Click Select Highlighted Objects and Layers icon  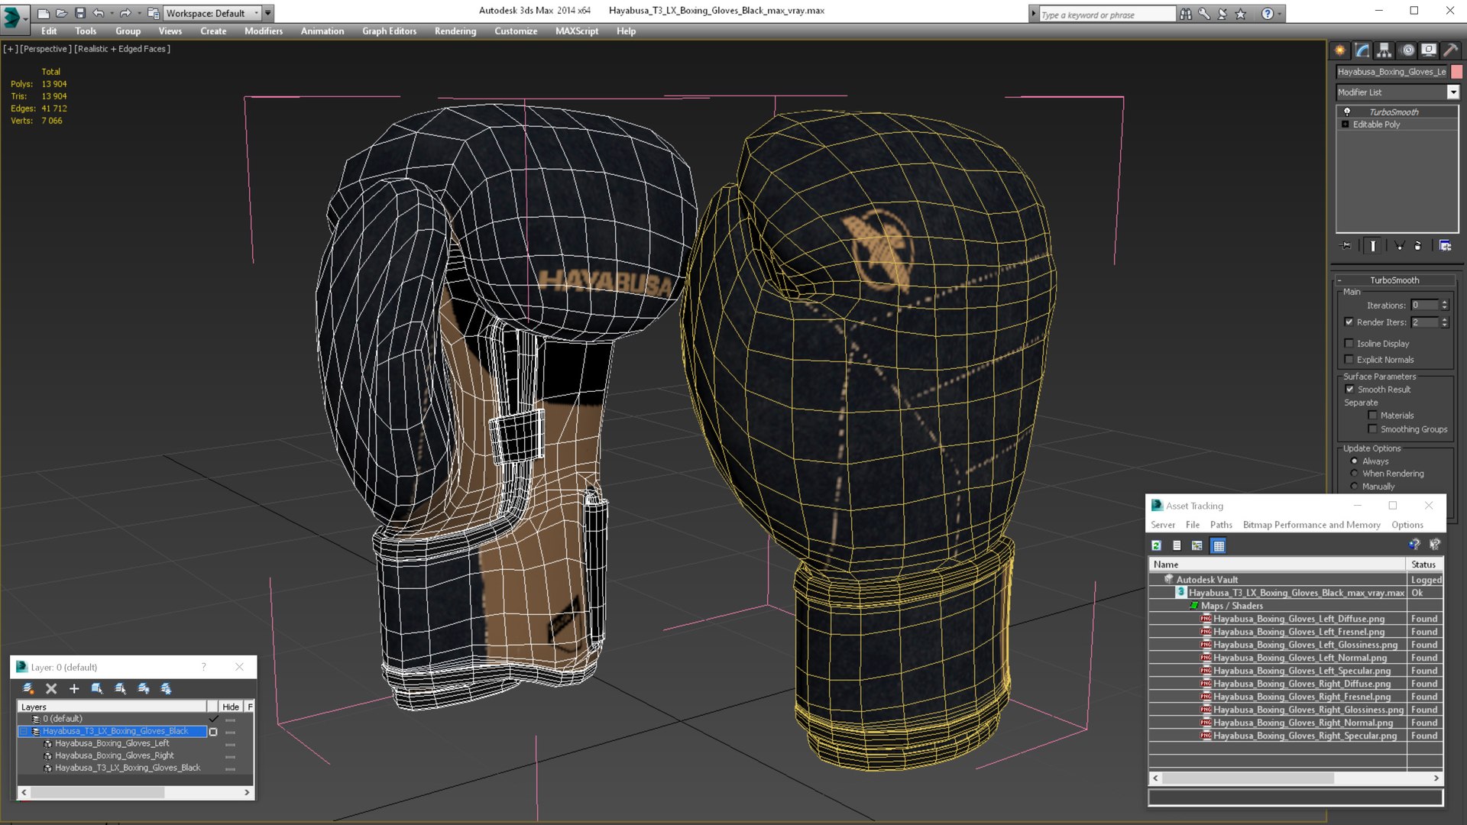[97, 688]
